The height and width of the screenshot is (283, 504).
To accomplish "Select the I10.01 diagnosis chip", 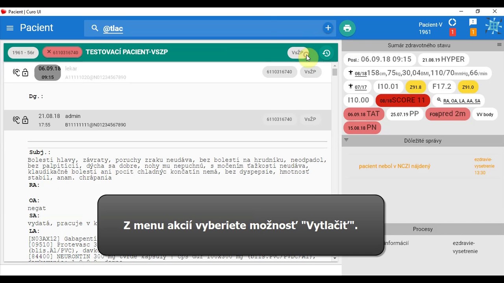I will [388, 86].
